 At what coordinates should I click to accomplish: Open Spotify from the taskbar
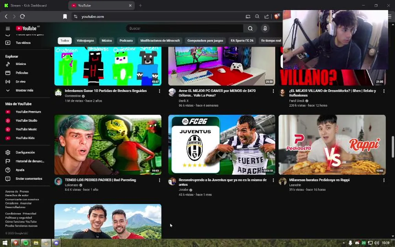tap(25, 243)
